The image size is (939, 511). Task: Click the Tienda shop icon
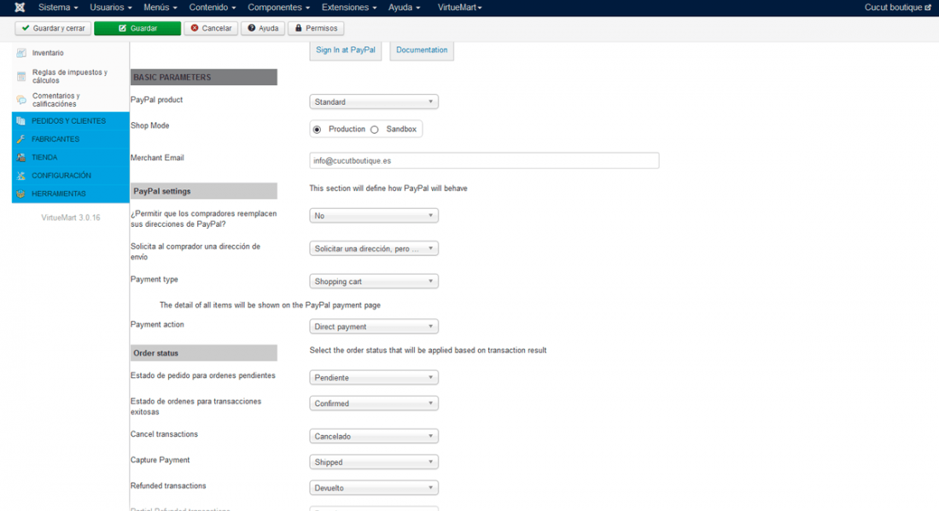click(x=21, y=157)
